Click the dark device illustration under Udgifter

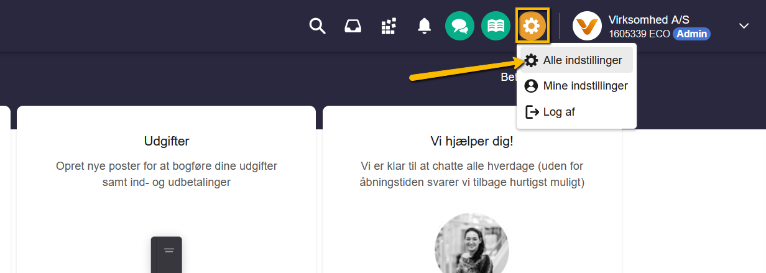click(x=167, y=254)
